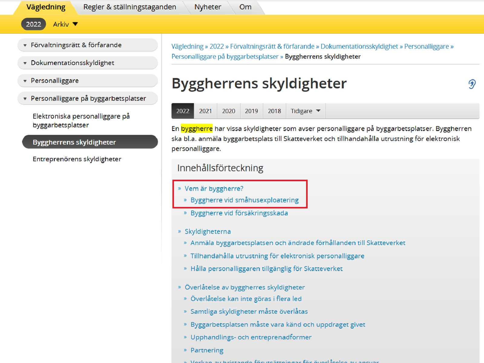This screenshot has width=484, height=363.
Task: Expand Dokumentationsskyldighet sidebar section
Action: pyautogui.click(x=88, y=63)
